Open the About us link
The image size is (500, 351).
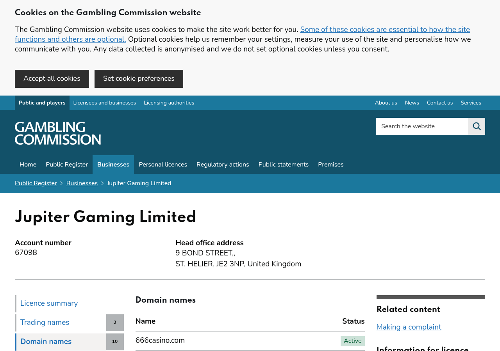(x=386, y=103)
